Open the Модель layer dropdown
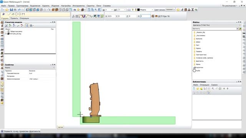This screenshot has height=138, width=246. [152, 10]
